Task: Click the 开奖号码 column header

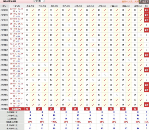Action: click(x=16, y=6)
